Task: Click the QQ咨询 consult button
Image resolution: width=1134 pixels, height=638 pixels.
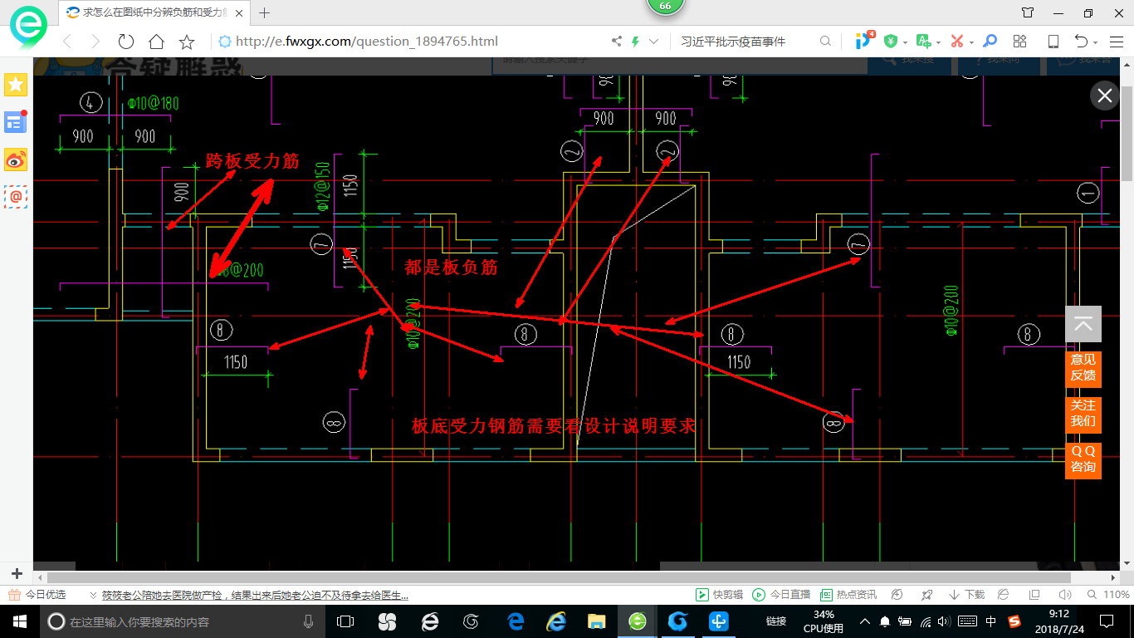Action: point(1083,459)
